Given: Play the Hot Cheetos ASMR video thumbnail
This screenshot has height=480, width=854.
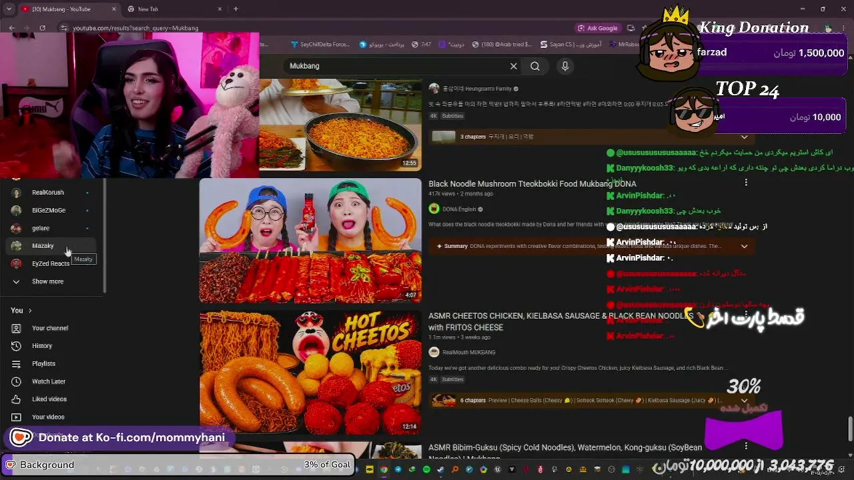Looking at the screenshot, I should coord(310,373).
